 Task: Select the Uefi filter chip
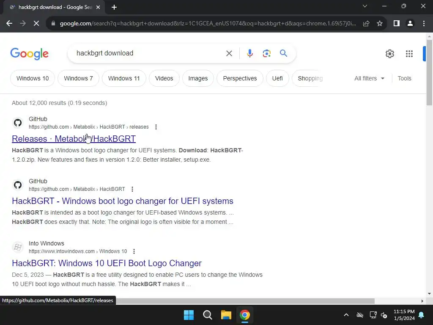[277, 78]
